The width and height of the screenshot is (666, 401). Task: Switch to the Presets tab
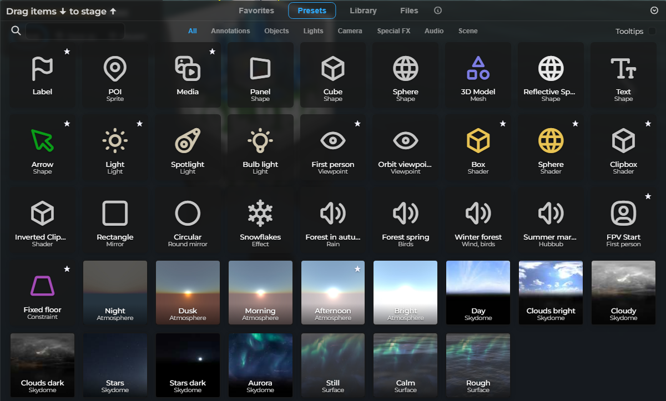312,11
